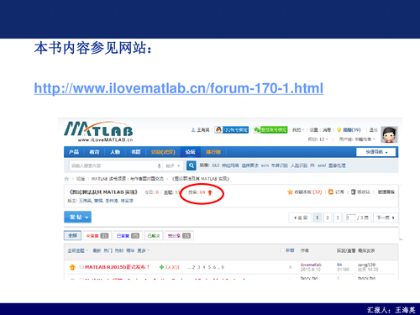Expand the 用户组 user group dropdown
The image size is (420, 315).
click(x=357, y=139)
